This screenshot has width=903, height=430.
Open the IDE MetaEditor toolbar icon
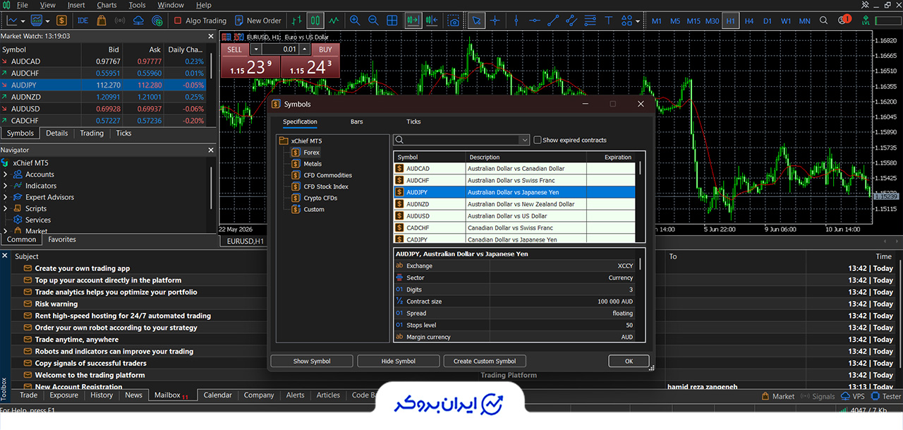(83, 20)
